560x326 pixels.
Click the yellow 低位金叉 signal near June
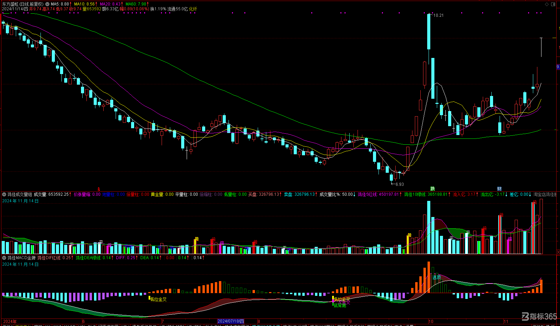(x=159, y=299)
